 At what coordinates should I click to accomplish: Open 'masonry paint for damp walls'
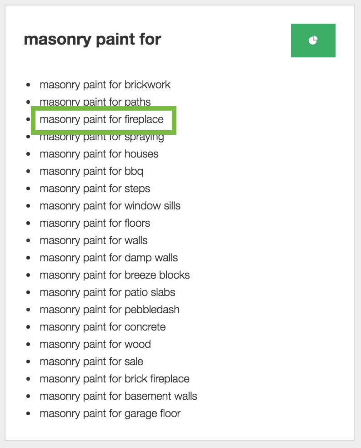pos(109,258)
